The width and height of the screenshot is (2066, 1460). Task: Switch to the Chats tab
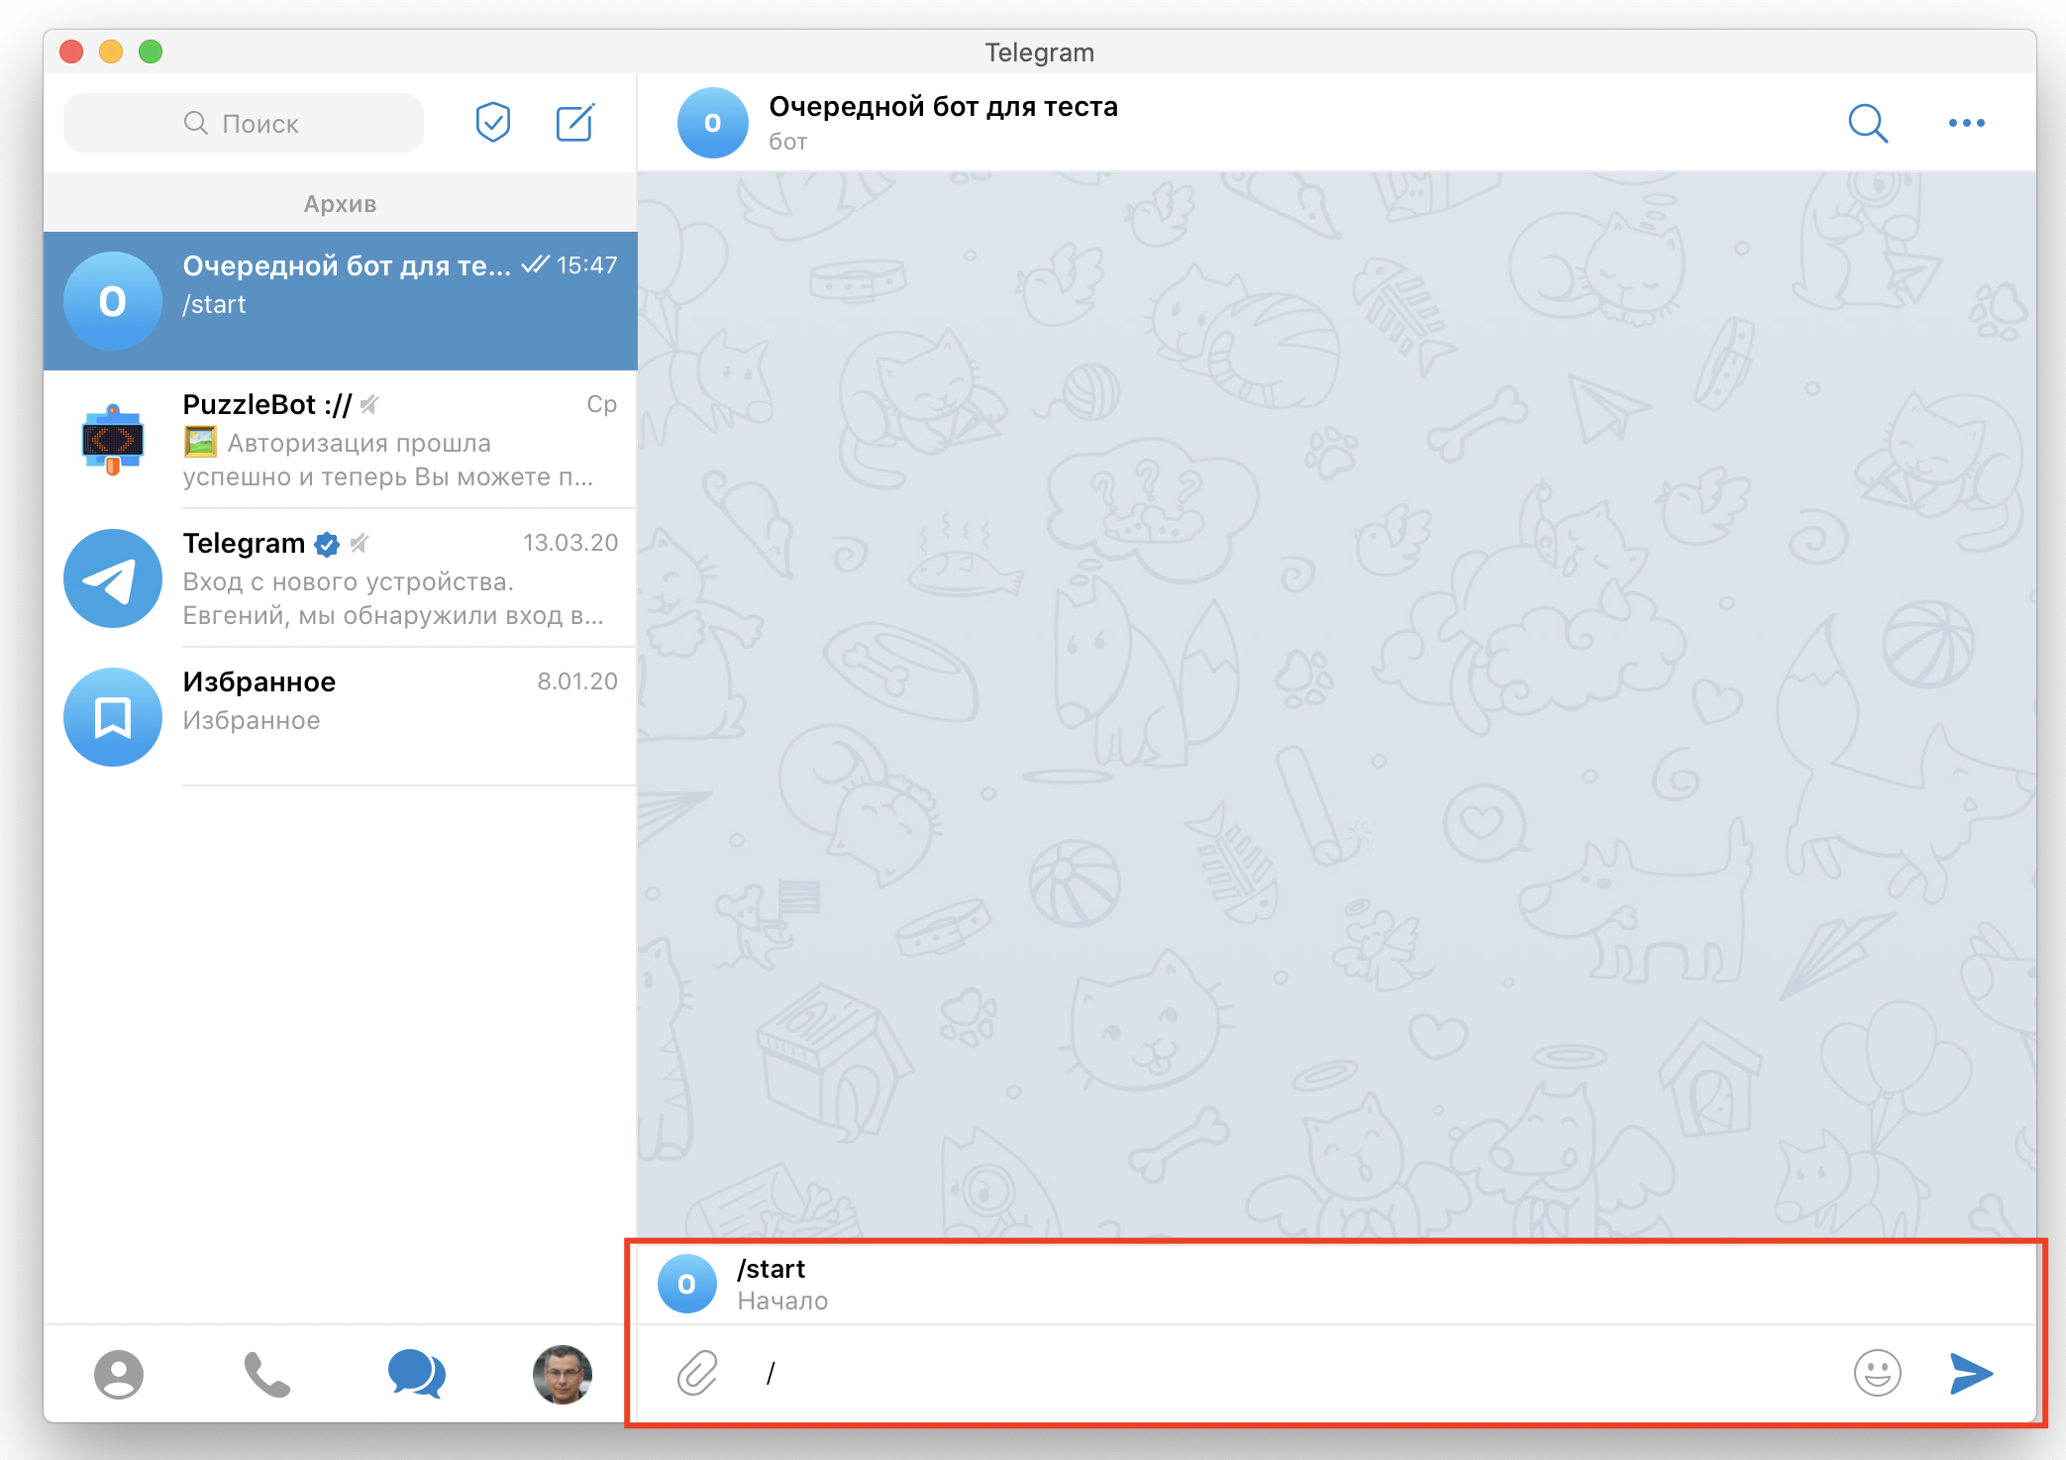[x=416, y=1375]
